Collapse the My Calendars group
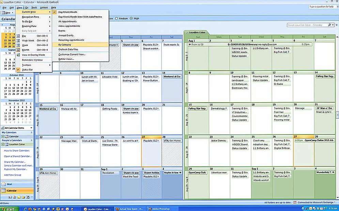 coord(32,133)
